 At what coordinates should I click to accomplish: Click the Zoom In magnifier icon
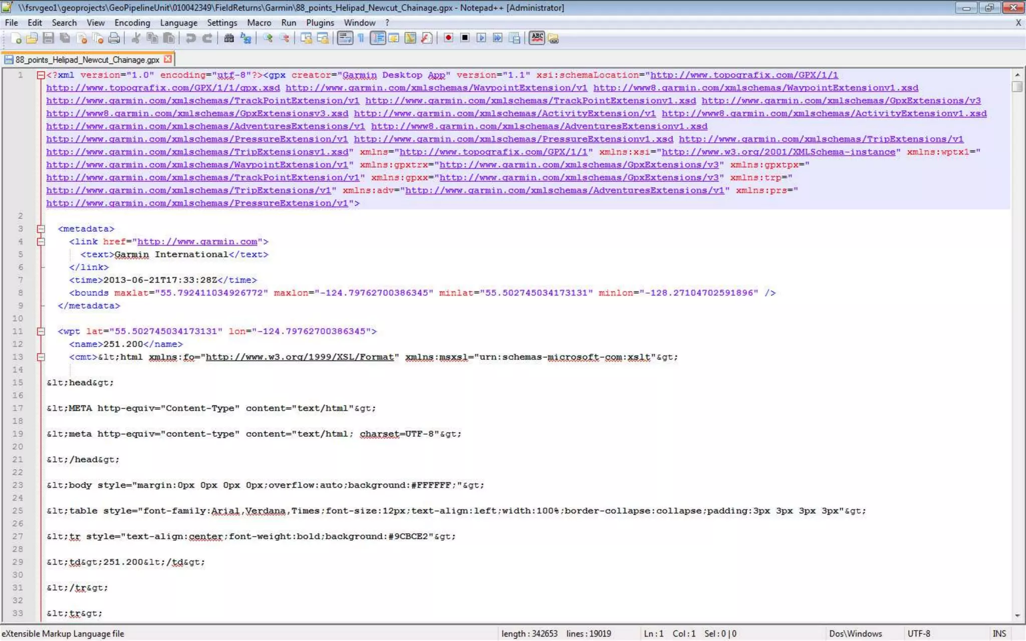(x=268, y=38)
